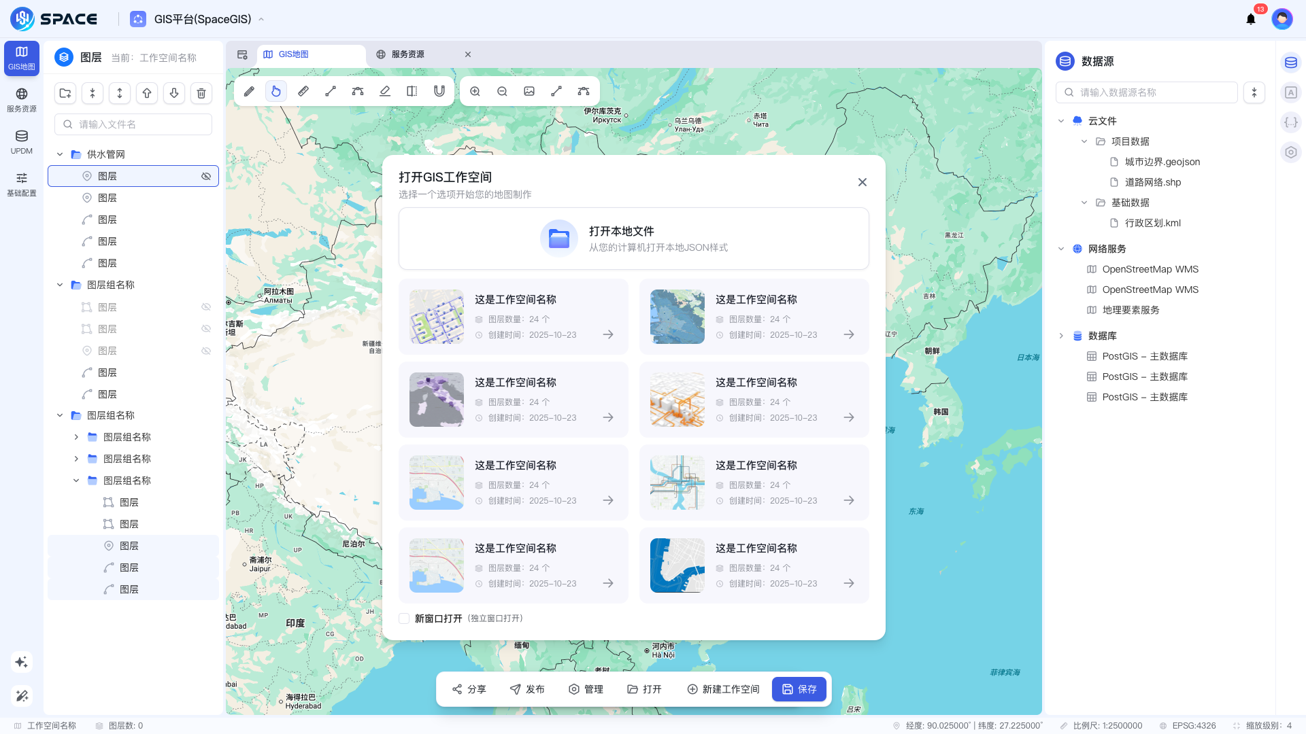Check the 新窗口打开 checkbox

[403, 618]
